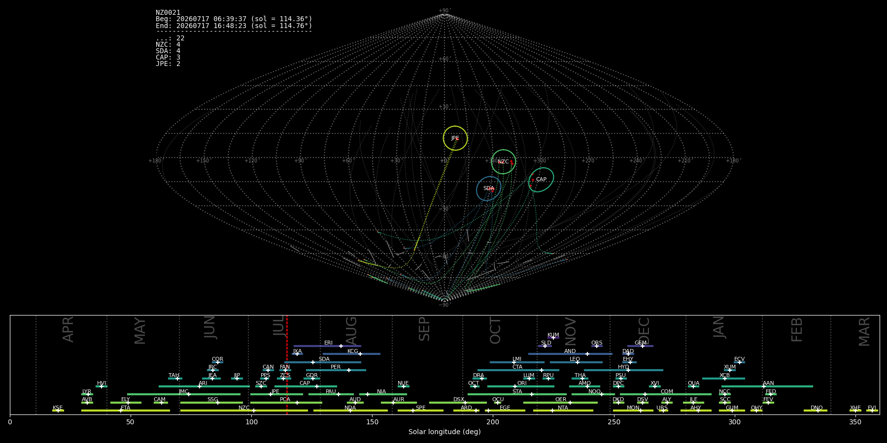887x443 pixels.
Task: Click the Solar longitude axis label
Action: tap(444, 432)
